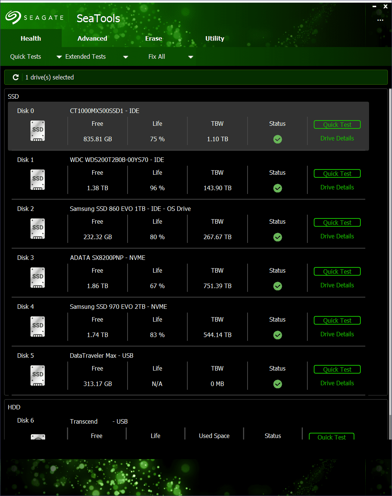Open Drive Details for Disk 5
The height and width of the screenshot is (496, 392).
tap(337, 383)
